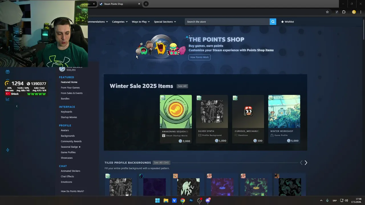Viewport: 365px width, 205px height.
Task: Open the SRP language indicator
Action: [334, 200]
